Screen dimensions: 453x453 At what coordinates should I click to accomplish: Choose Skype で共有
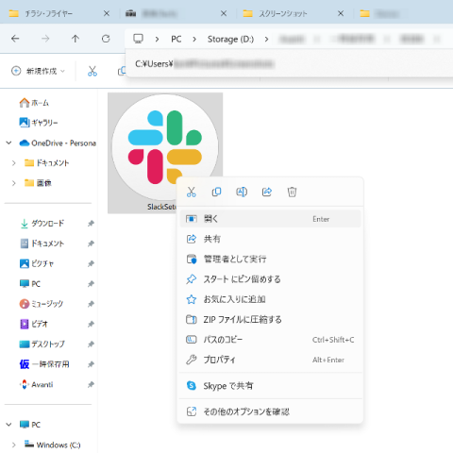270,386
